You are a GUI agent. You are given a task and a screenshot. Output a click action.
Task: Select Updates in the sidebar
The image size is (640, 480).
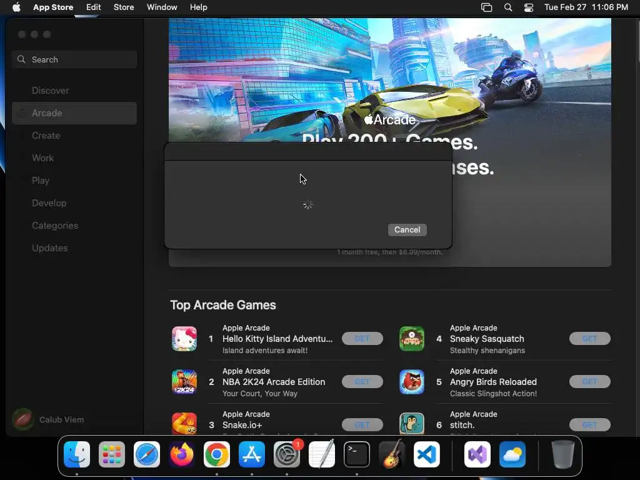click(x=74, y=247)
